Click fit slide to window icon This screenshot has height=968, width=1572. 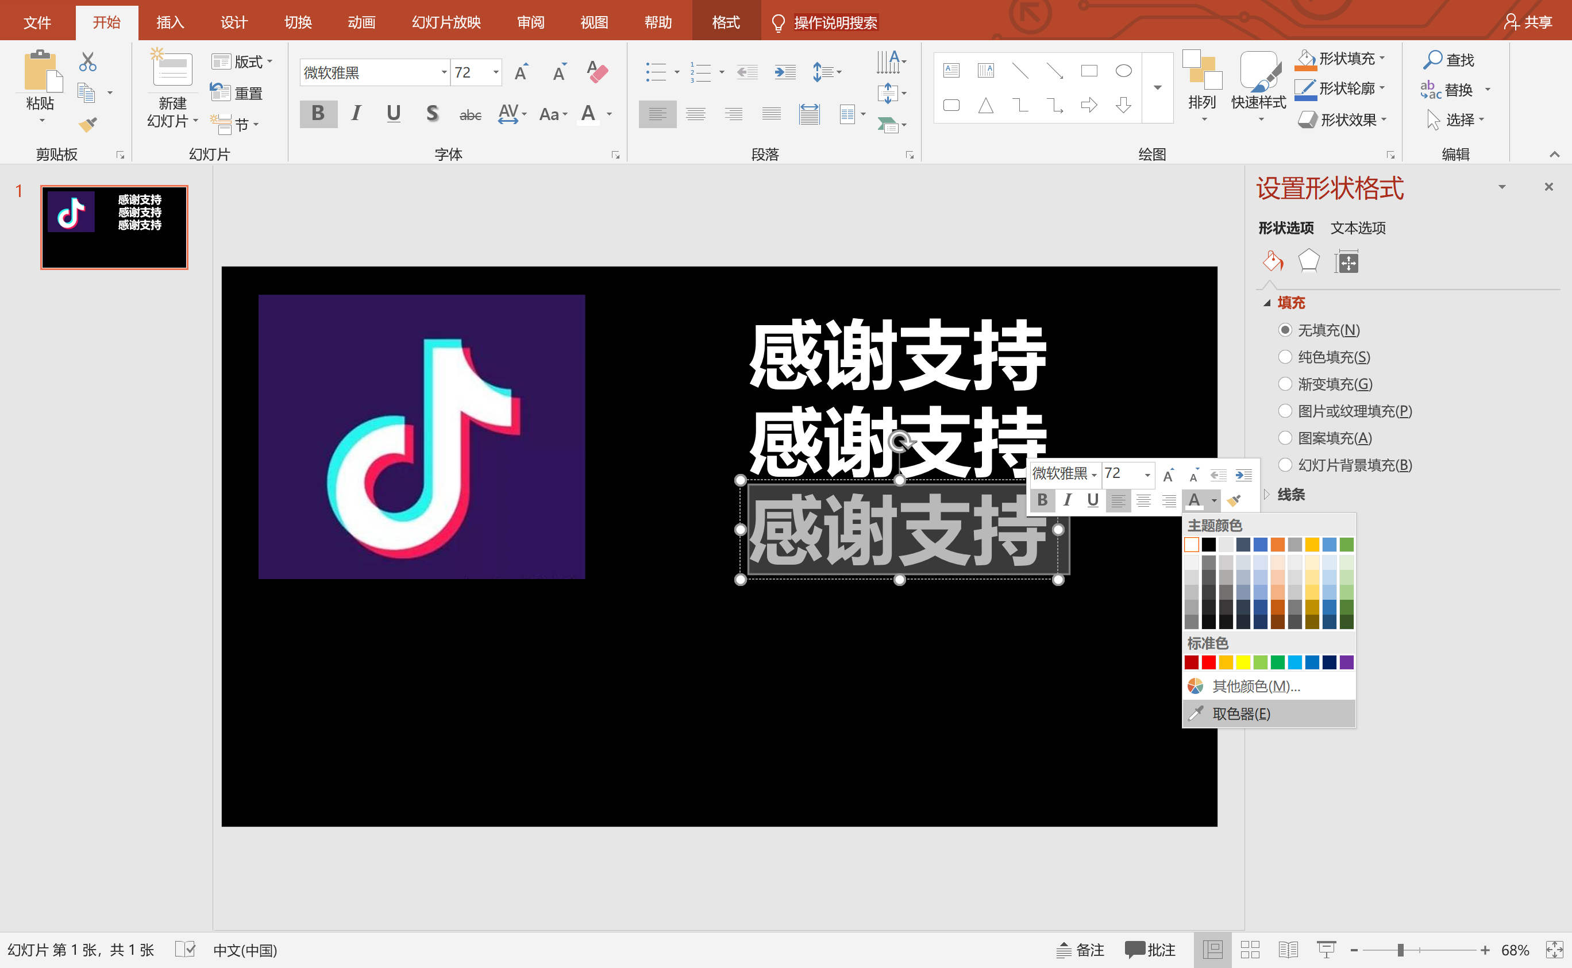pyautogui.click(x=1554, y=950)
